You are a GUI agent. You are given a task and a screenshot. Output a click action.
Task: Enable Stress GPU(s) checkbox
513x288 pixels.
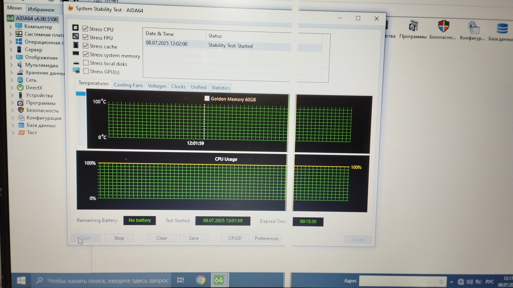pyautogui.click(x=86, y=71)
